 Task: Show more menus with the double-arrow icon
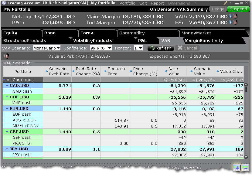click(x=196, y=3)
